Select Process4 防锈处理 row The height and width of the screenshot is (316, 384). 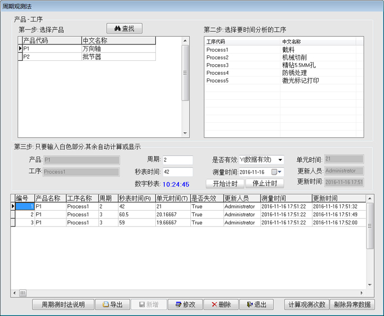click(284, 73)
